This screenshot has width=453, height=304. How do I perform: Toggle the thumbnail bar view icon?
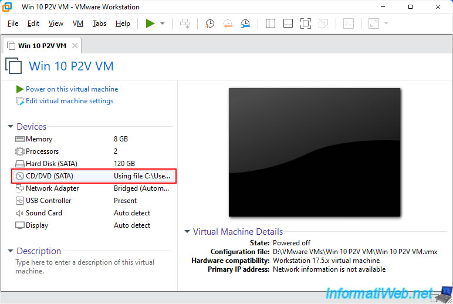click(288, 23)
